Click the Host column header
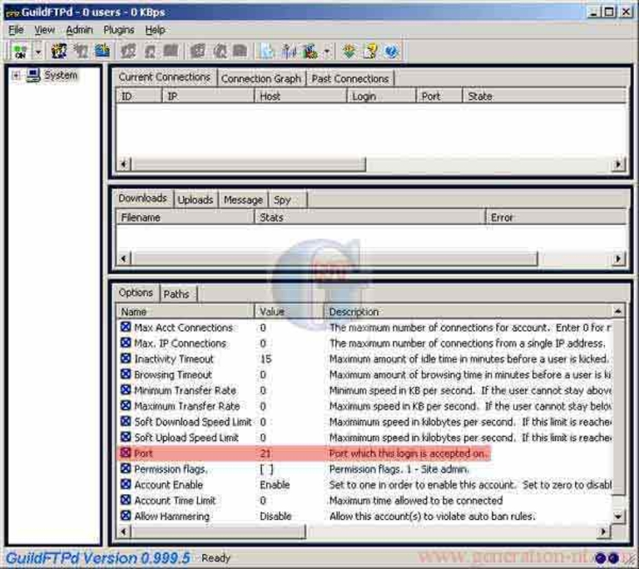The width and height of the screenshot is (639, 569). click(x=300, y=96)
